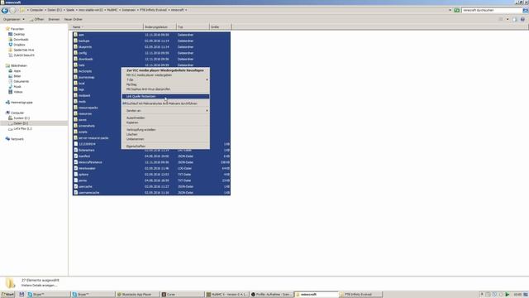Click the folder icon of the config row

point(75,53)
